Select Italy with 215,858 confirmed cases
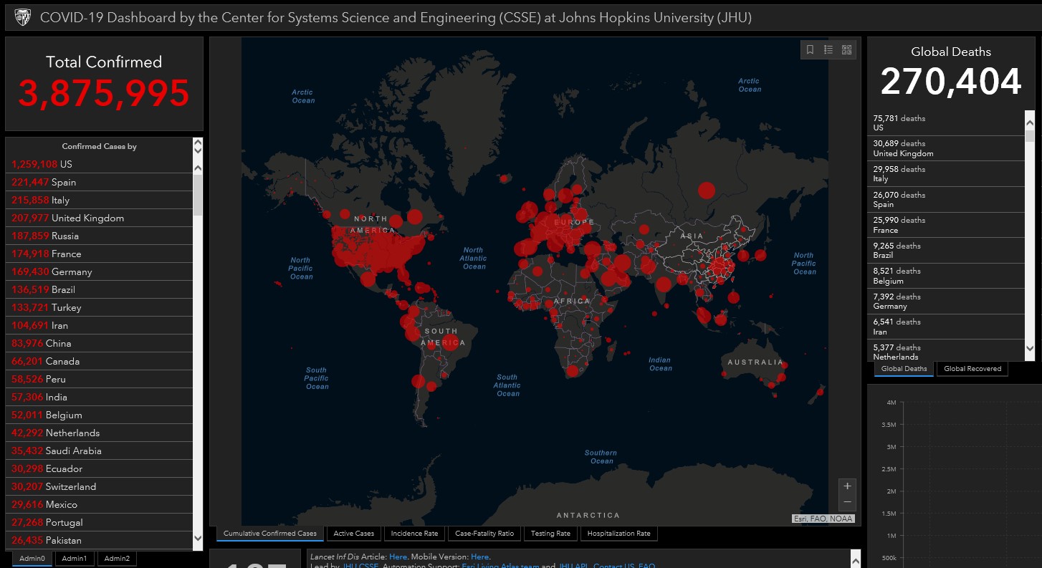 (99, 200)
